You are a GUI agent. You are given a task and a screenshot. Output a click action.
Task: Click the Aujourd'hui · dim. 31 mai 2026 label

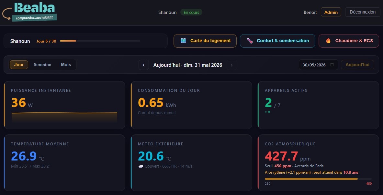point(188,65)
